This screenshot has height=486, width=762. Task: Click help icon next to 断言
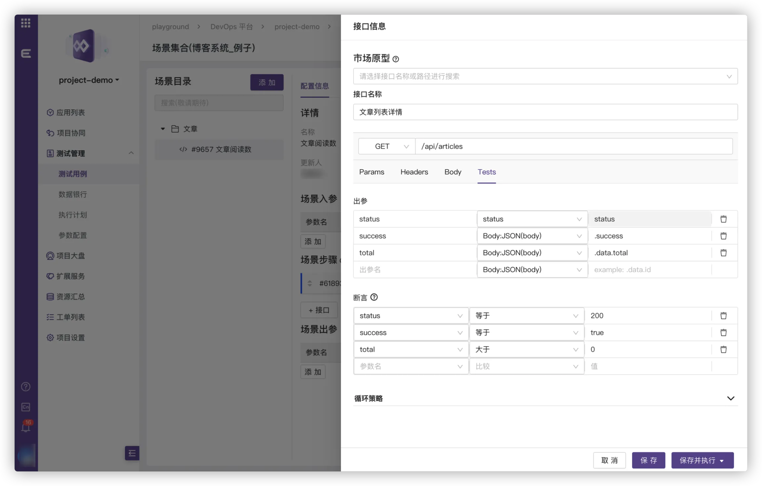tap(374, 297)
